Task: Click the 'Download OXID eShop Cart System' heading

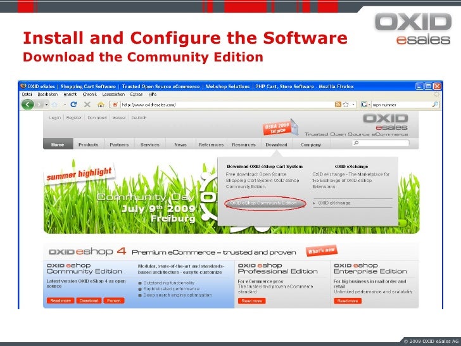Action: pos(265,166)
